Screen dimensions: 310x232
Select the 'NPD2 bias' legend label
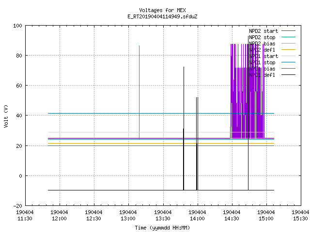coord(262,43)
